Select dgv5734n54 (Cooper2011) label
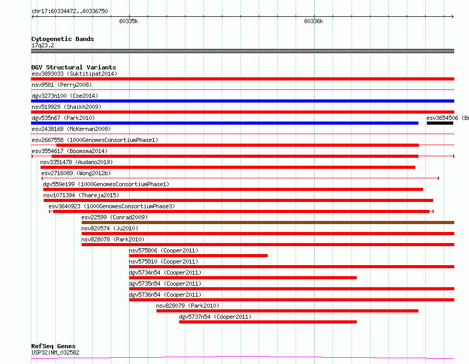The width and height of the screenshot is (469, 364). click(x=165, y=272)
